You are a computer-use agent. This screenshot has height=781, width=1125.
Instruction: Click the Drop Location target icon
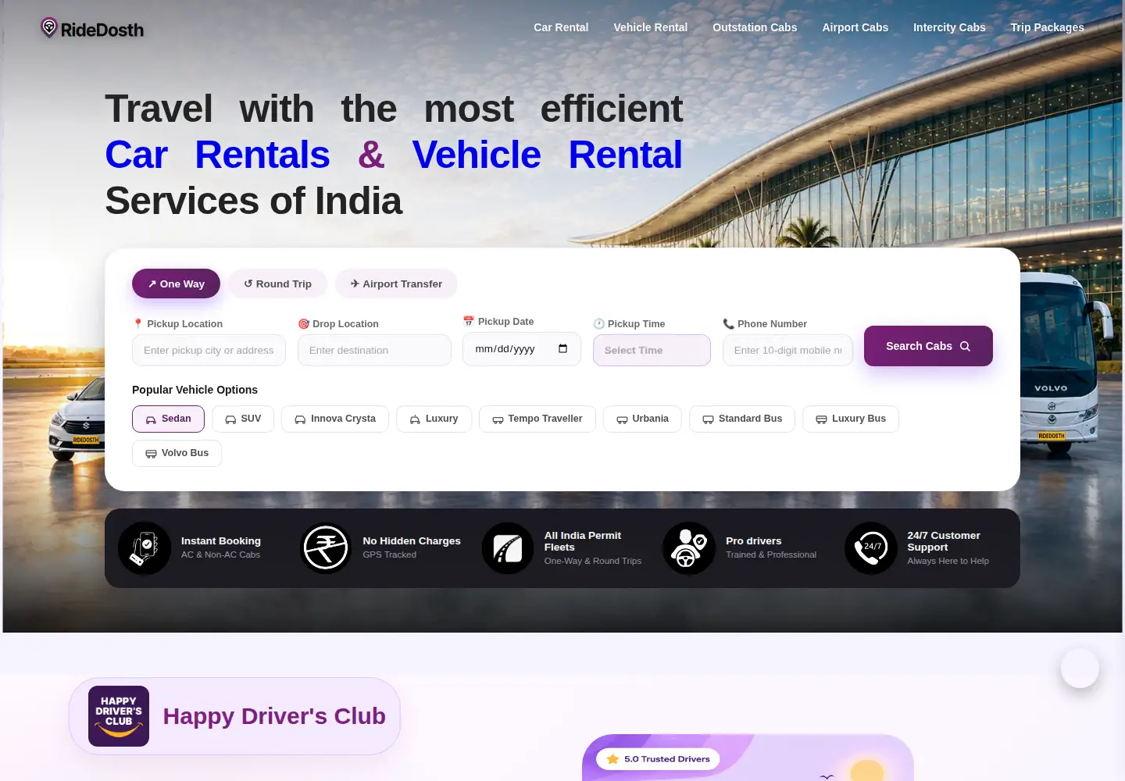[303, 323]
